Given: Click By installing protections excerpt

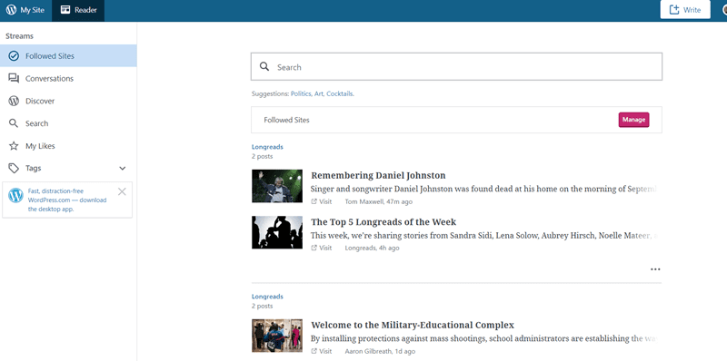Looking at the screenshot, I should pyautogui.click(x=484, y=338).
